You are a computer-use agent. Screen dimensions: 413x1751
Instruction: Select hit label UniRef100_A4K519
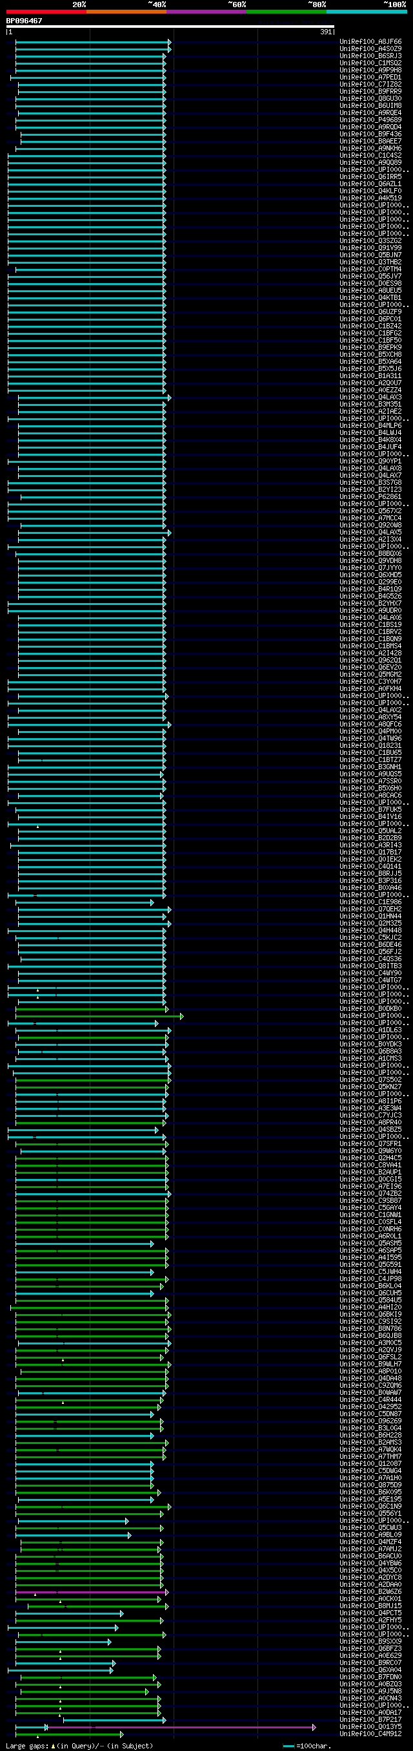coord(370,198)
